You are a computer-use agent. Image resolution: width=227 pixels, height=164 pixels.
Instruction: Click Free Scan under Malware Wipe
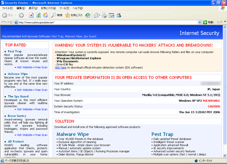pyautogui.click(x=41, y=90)
